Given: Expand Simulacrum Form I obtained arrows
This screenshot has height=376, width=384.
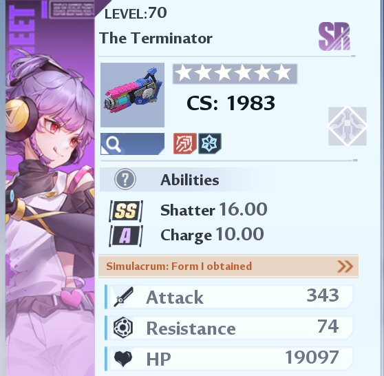Looking at the screenshot, I should [345, 267].
